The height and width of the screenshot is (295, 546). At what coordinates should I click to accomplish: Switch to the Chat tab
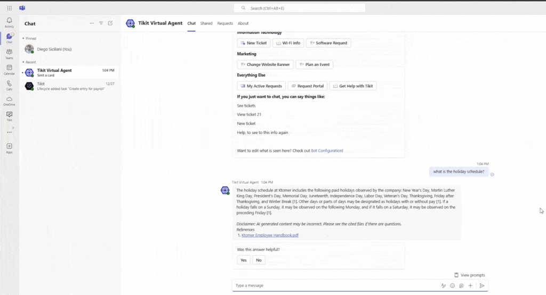[191, 23]
